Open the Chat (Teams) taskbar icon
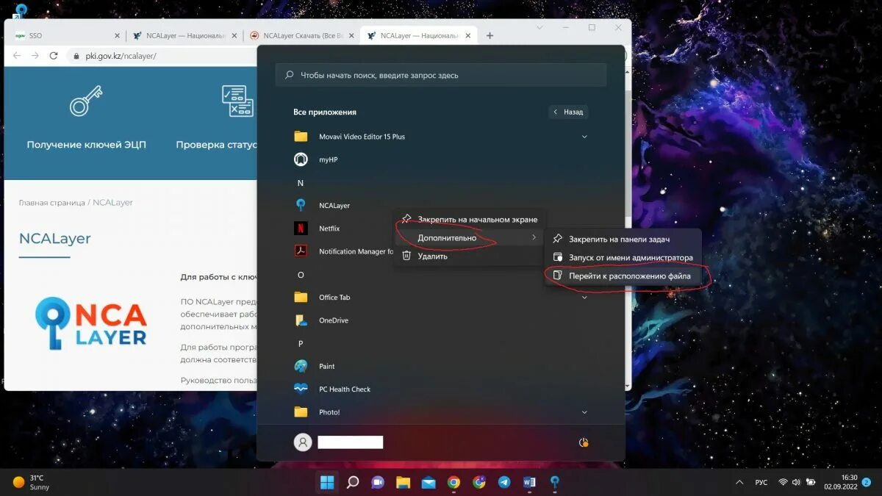Image resolution: width=882 pixels, height=496 pixels. pyautogui.click(x=378, y=482)
